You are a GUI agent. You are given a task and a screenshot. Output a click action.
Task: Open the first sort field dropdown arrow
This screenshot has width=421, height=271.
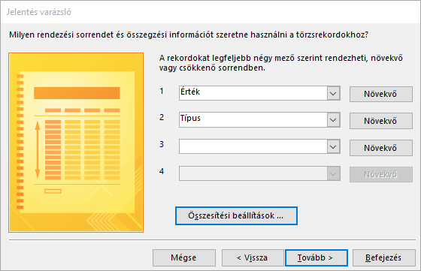333,93
